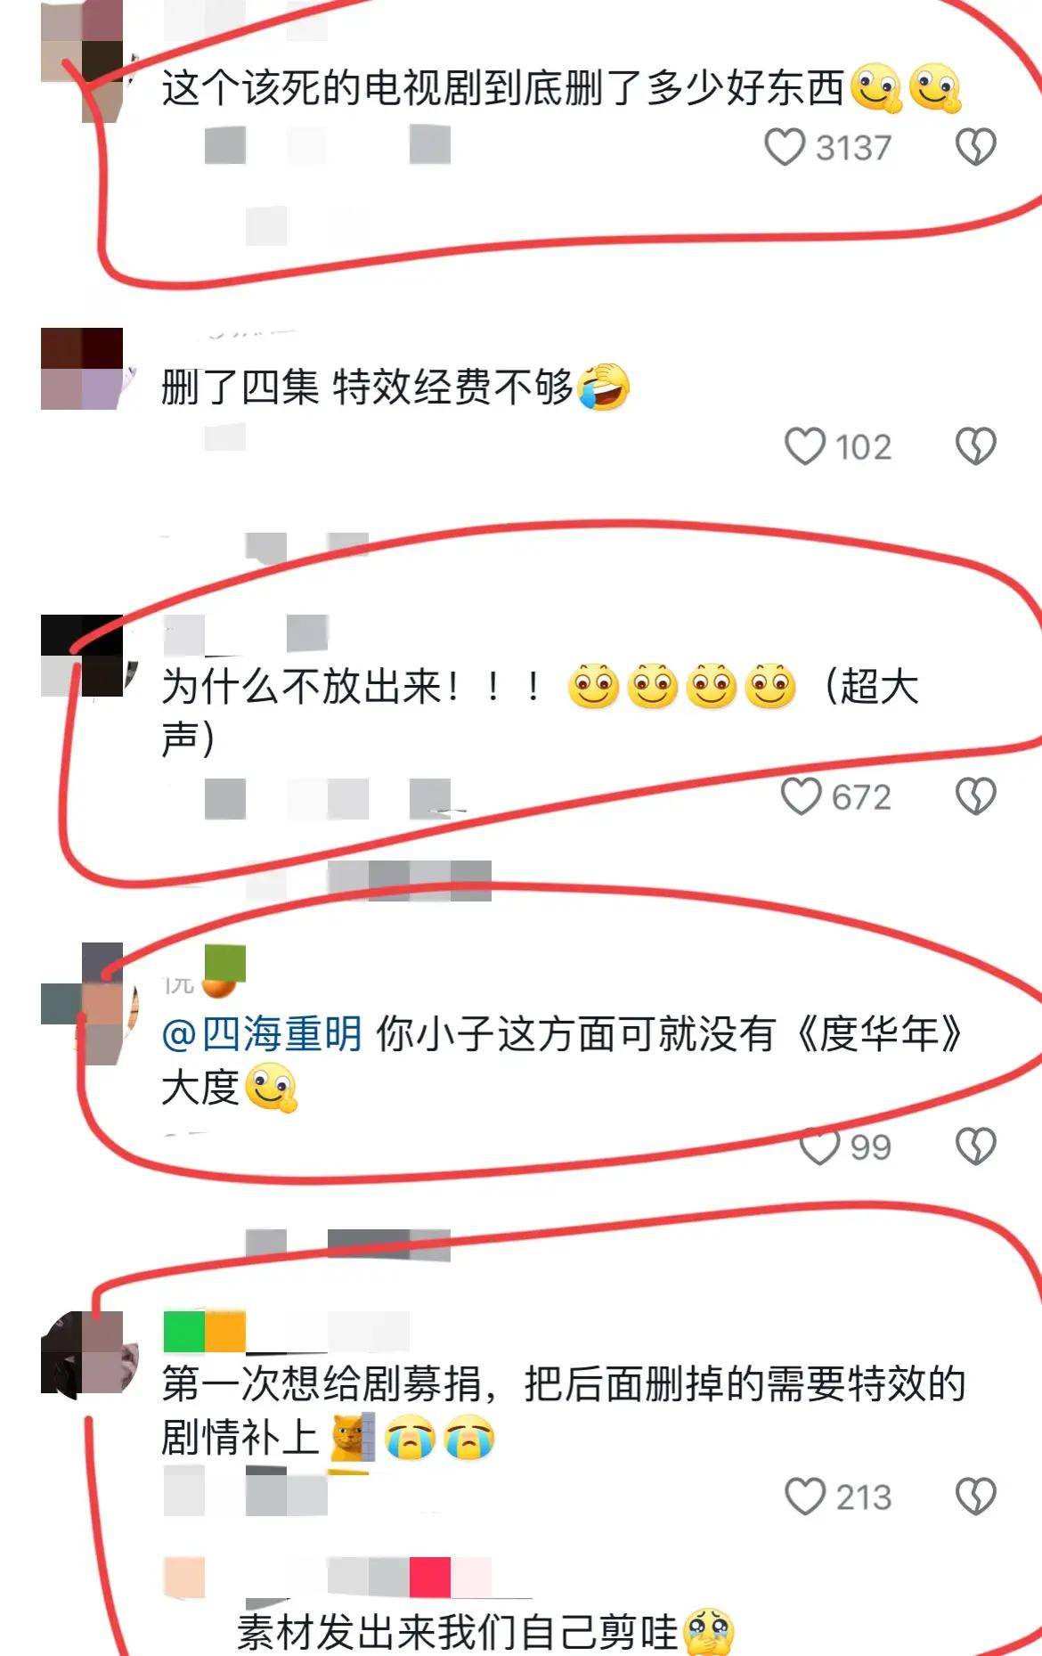This screenshot has height=1656, width=1042.
Task: Dislike the comment showing 672 likes
Action: pos(975,796)
